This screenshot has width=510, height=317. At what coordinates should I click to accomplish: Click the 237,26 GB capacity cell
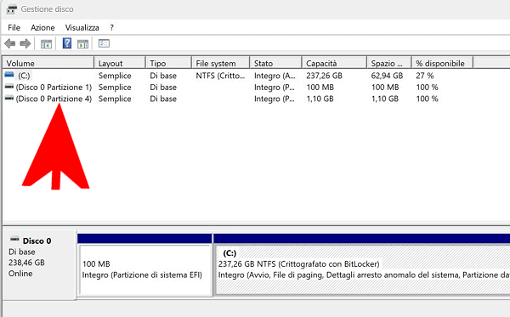(x=325, y=76)
